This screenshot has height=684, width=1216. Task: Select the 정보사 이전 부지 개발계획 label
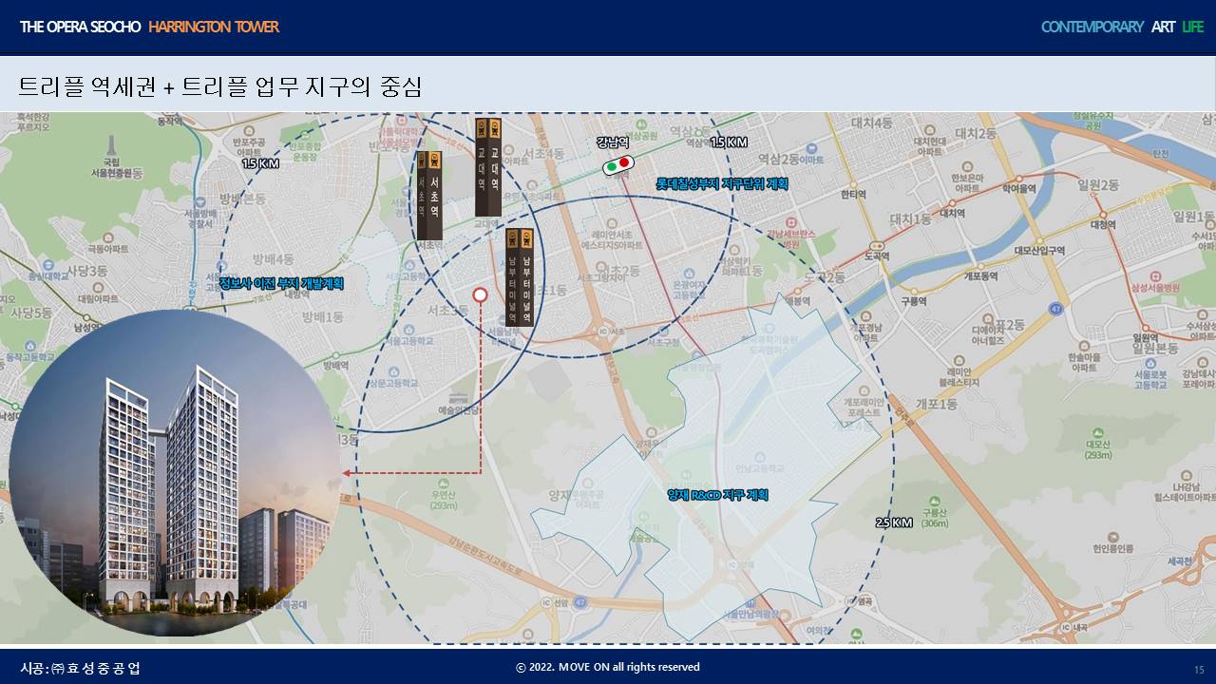(x=281, y=283)
